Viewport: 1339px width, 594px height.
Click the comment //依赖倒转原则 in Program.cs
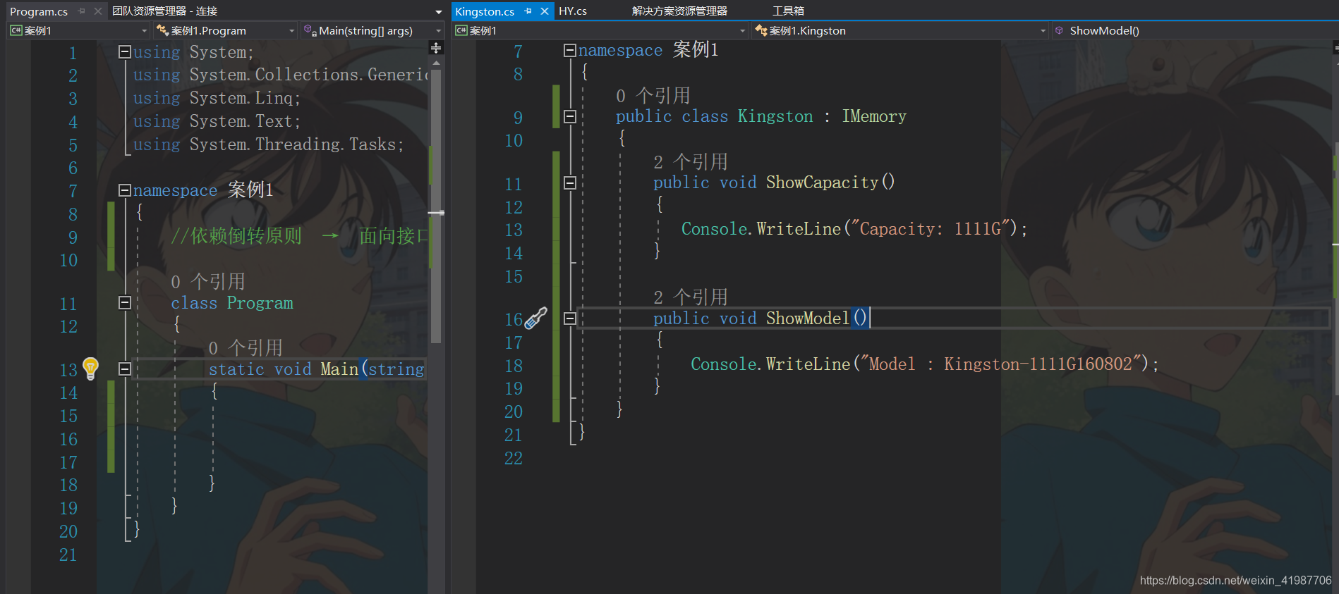click(236, 236)
